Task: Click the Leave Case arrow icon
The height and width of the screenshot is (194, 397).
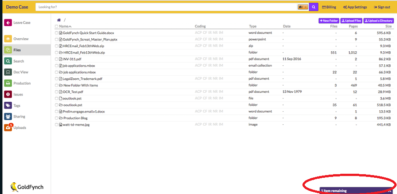Action: click(x=8, y=23)
